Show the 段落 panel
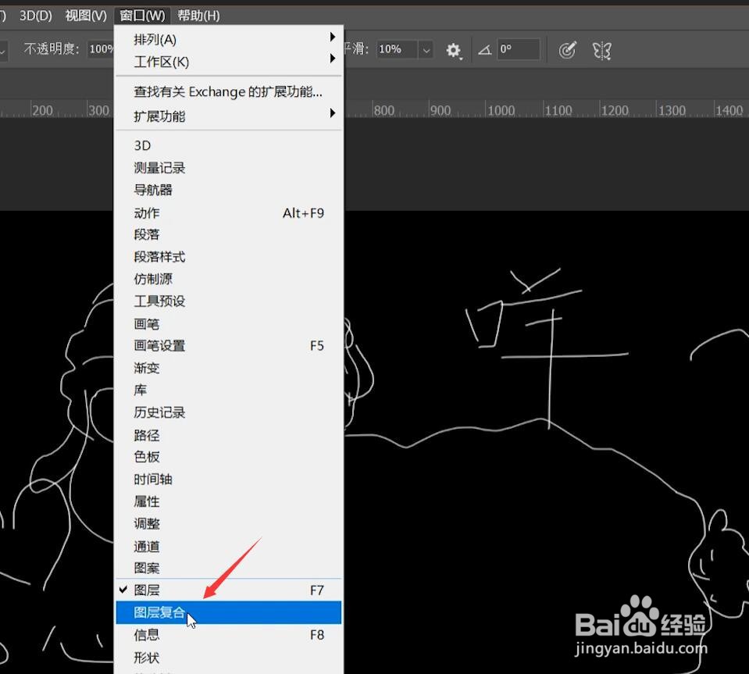749x674 pixels. pyautogui.click(x=229, y=234)
